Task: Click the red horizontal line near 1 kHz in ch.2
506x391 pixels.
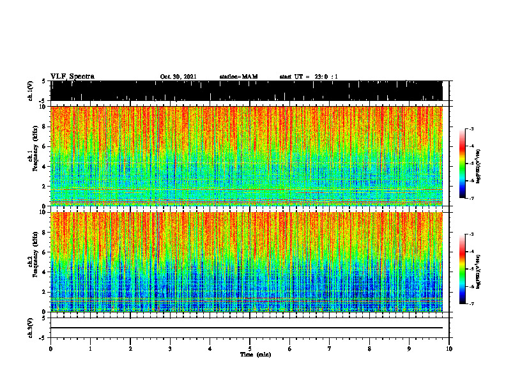Action: [x=247, y=302]
